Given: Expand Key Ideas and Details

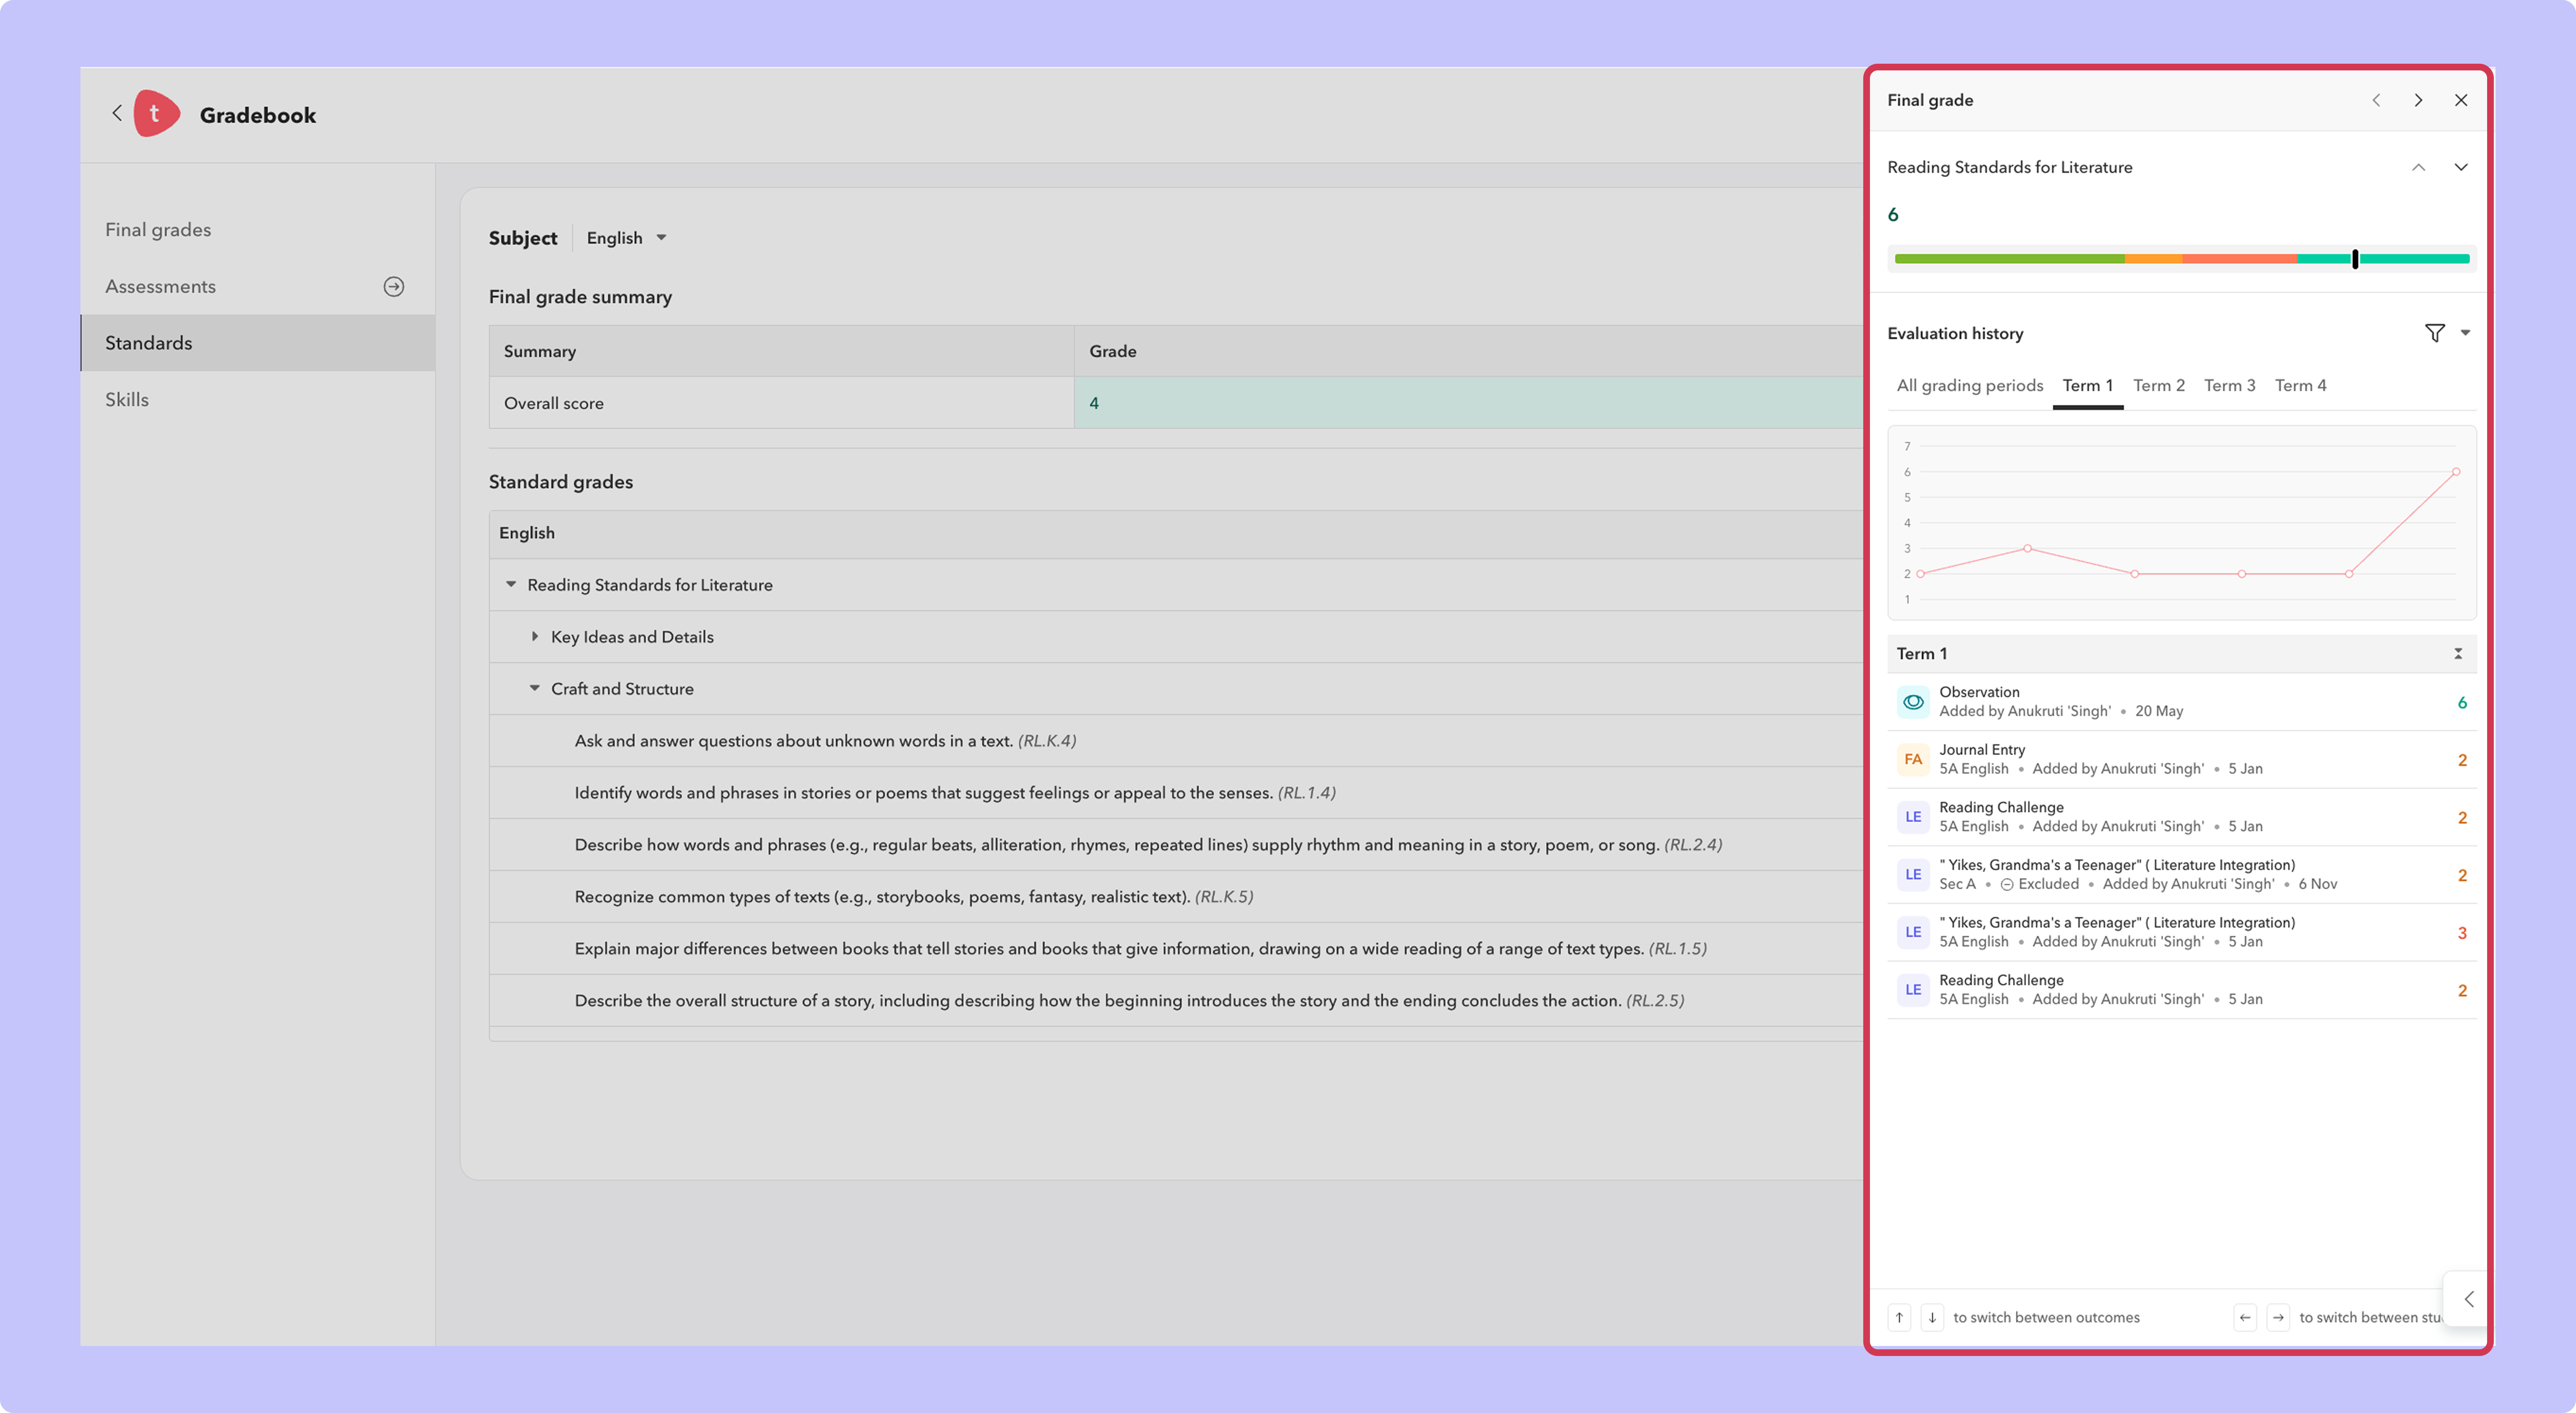Looking at the screenshot, I should (x=535, y=637).
